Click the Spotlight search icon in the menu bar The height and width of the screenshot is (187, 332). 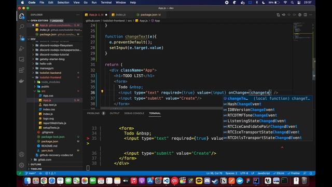point(292,3)
